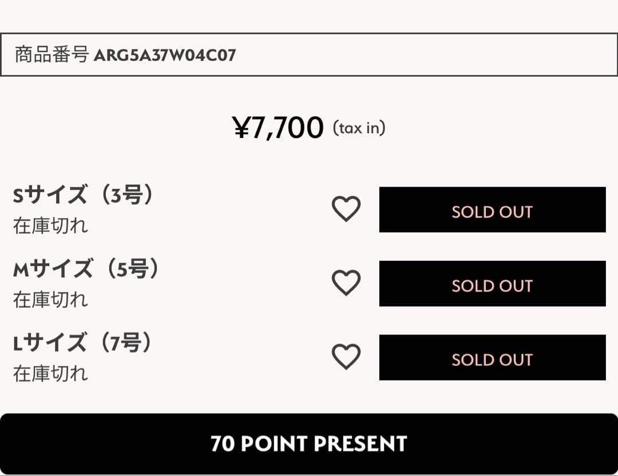The image size is (618, 476).
Task: Click the ¥7,700 price
Action: [x=278, y=128]
